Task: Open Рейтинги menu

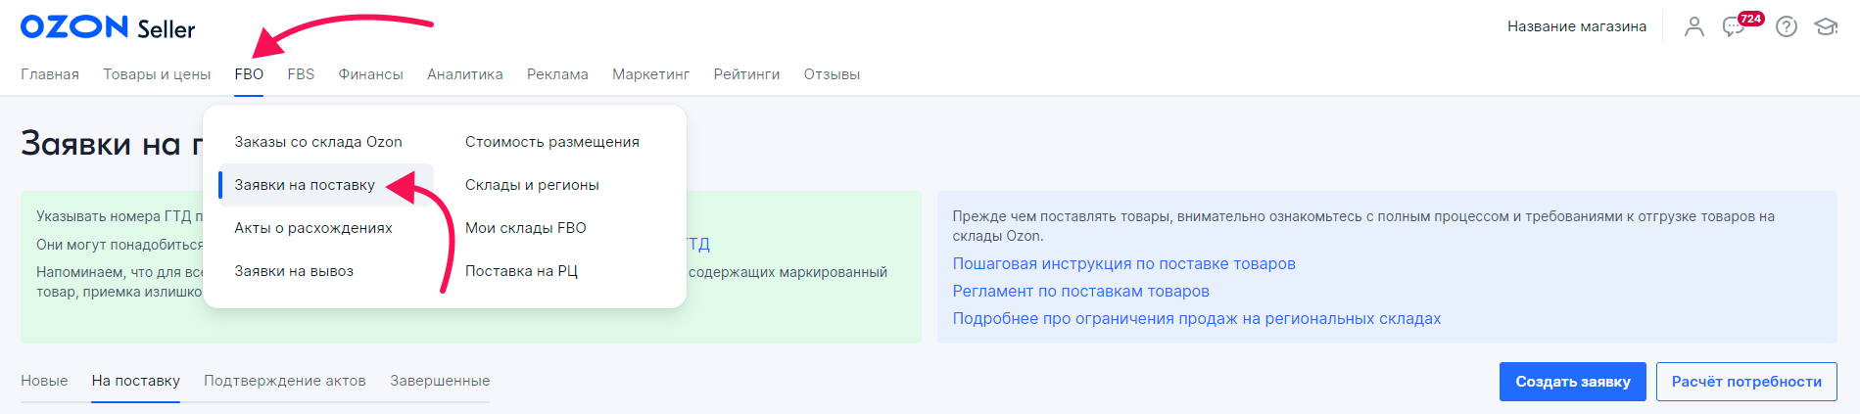Action: coord(746,74)
